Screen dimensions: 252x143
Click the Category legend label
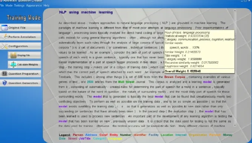99,138
